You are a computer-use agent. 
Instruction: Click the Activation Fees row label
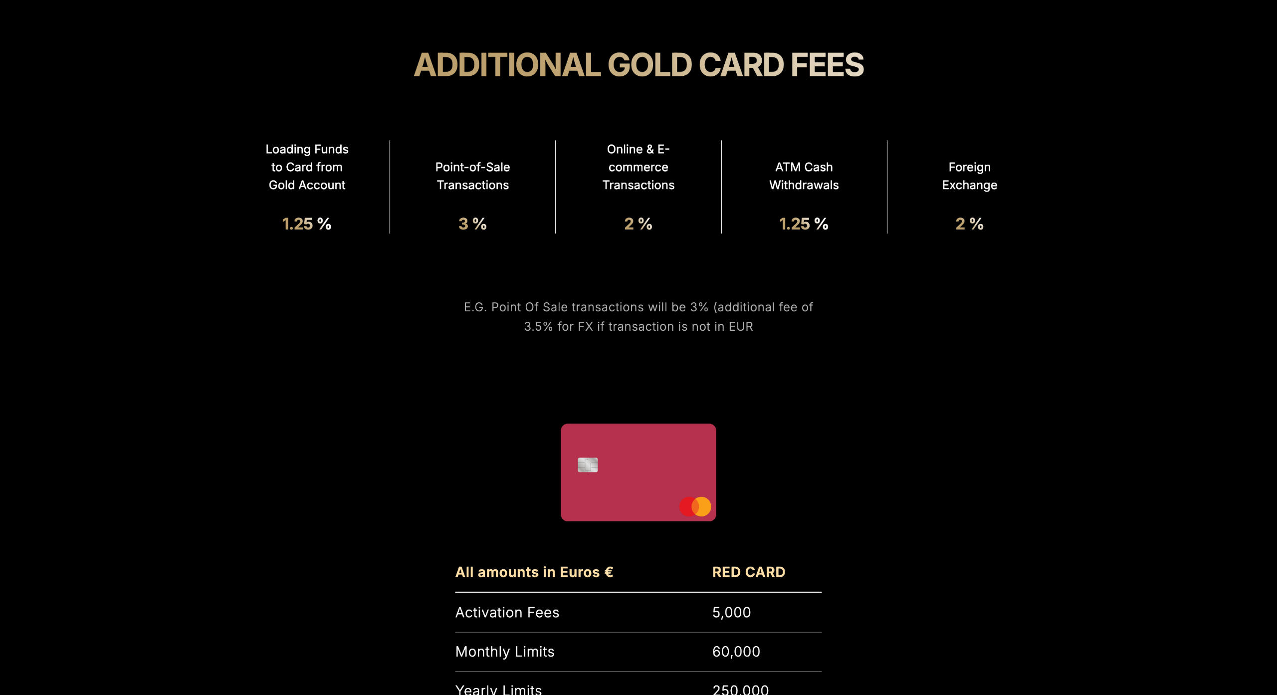coord(507,612)
